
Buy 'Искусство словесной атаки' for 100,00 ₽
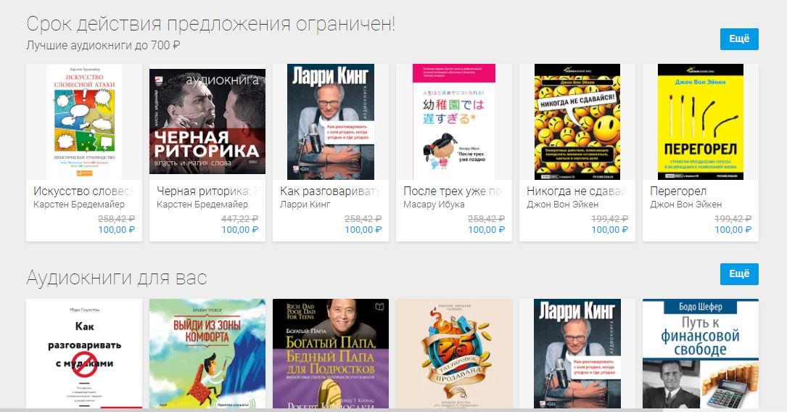tap(117, 229)
